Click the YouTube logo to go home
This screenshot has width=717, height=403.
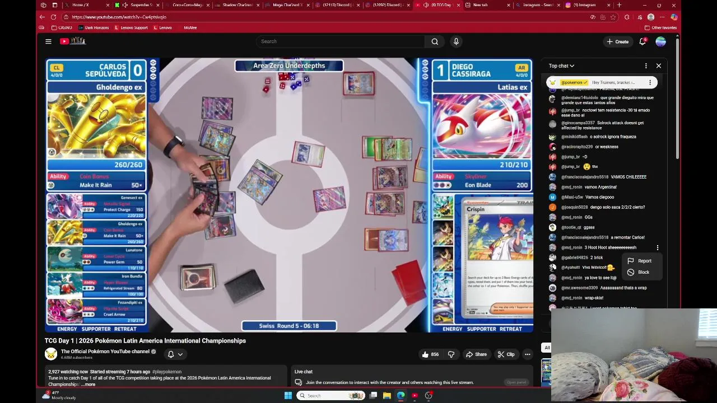coord(73,41)
